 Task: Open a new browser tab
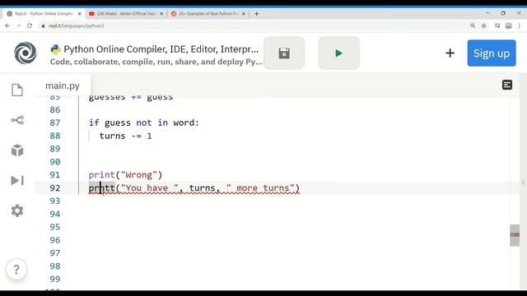tap(256, 14)
